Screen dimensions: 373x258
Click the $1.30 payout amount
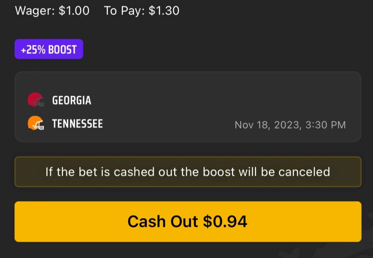click(164, 11)
